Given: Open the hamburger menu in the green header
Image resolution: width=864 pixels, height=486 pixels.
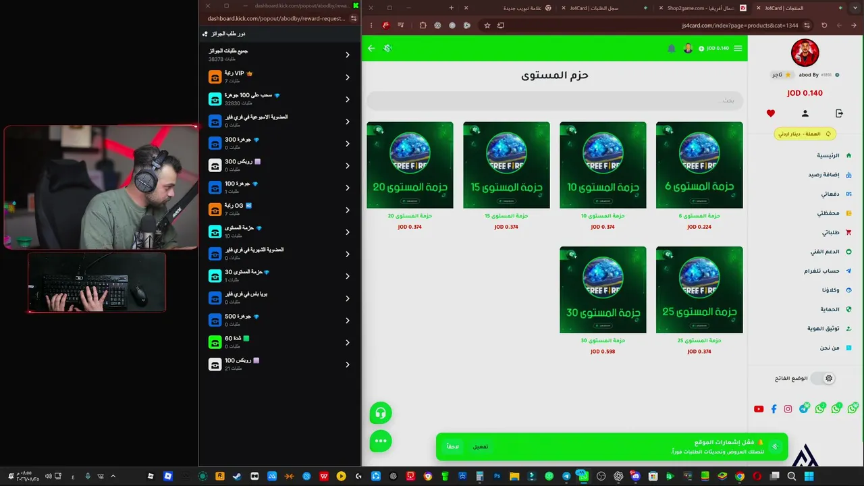Looking at the screenshot, I should tap(738, 49).
